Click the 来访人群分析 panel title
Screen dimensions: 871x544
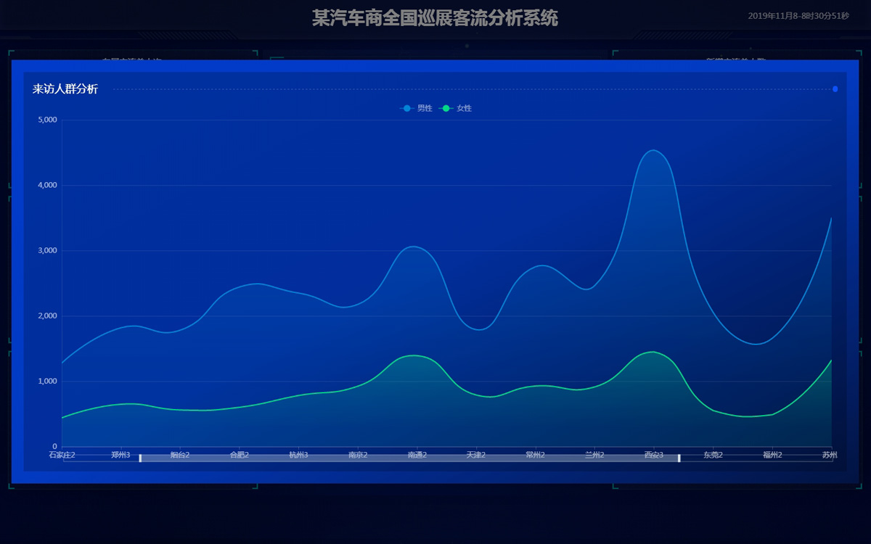65,89
